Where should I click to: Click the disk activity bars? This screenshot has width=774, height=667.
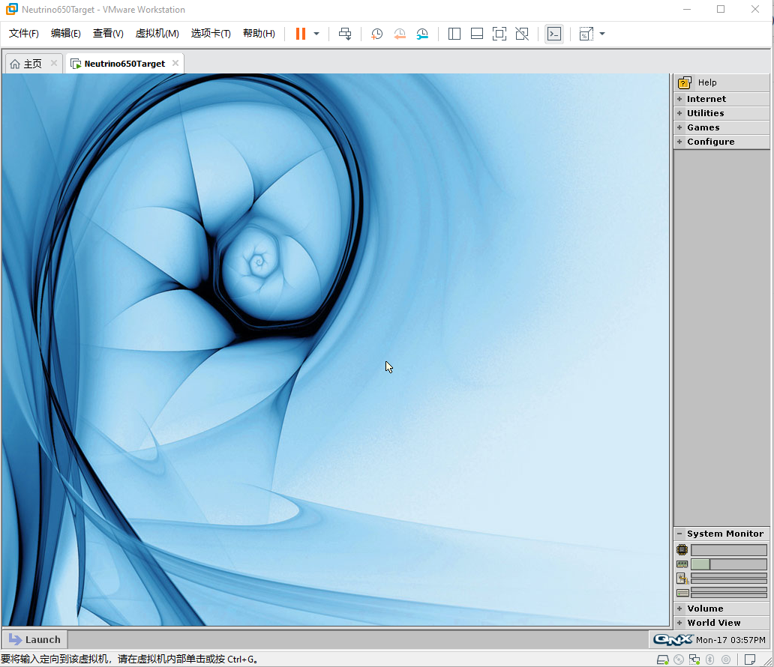[x=728, y=593]
